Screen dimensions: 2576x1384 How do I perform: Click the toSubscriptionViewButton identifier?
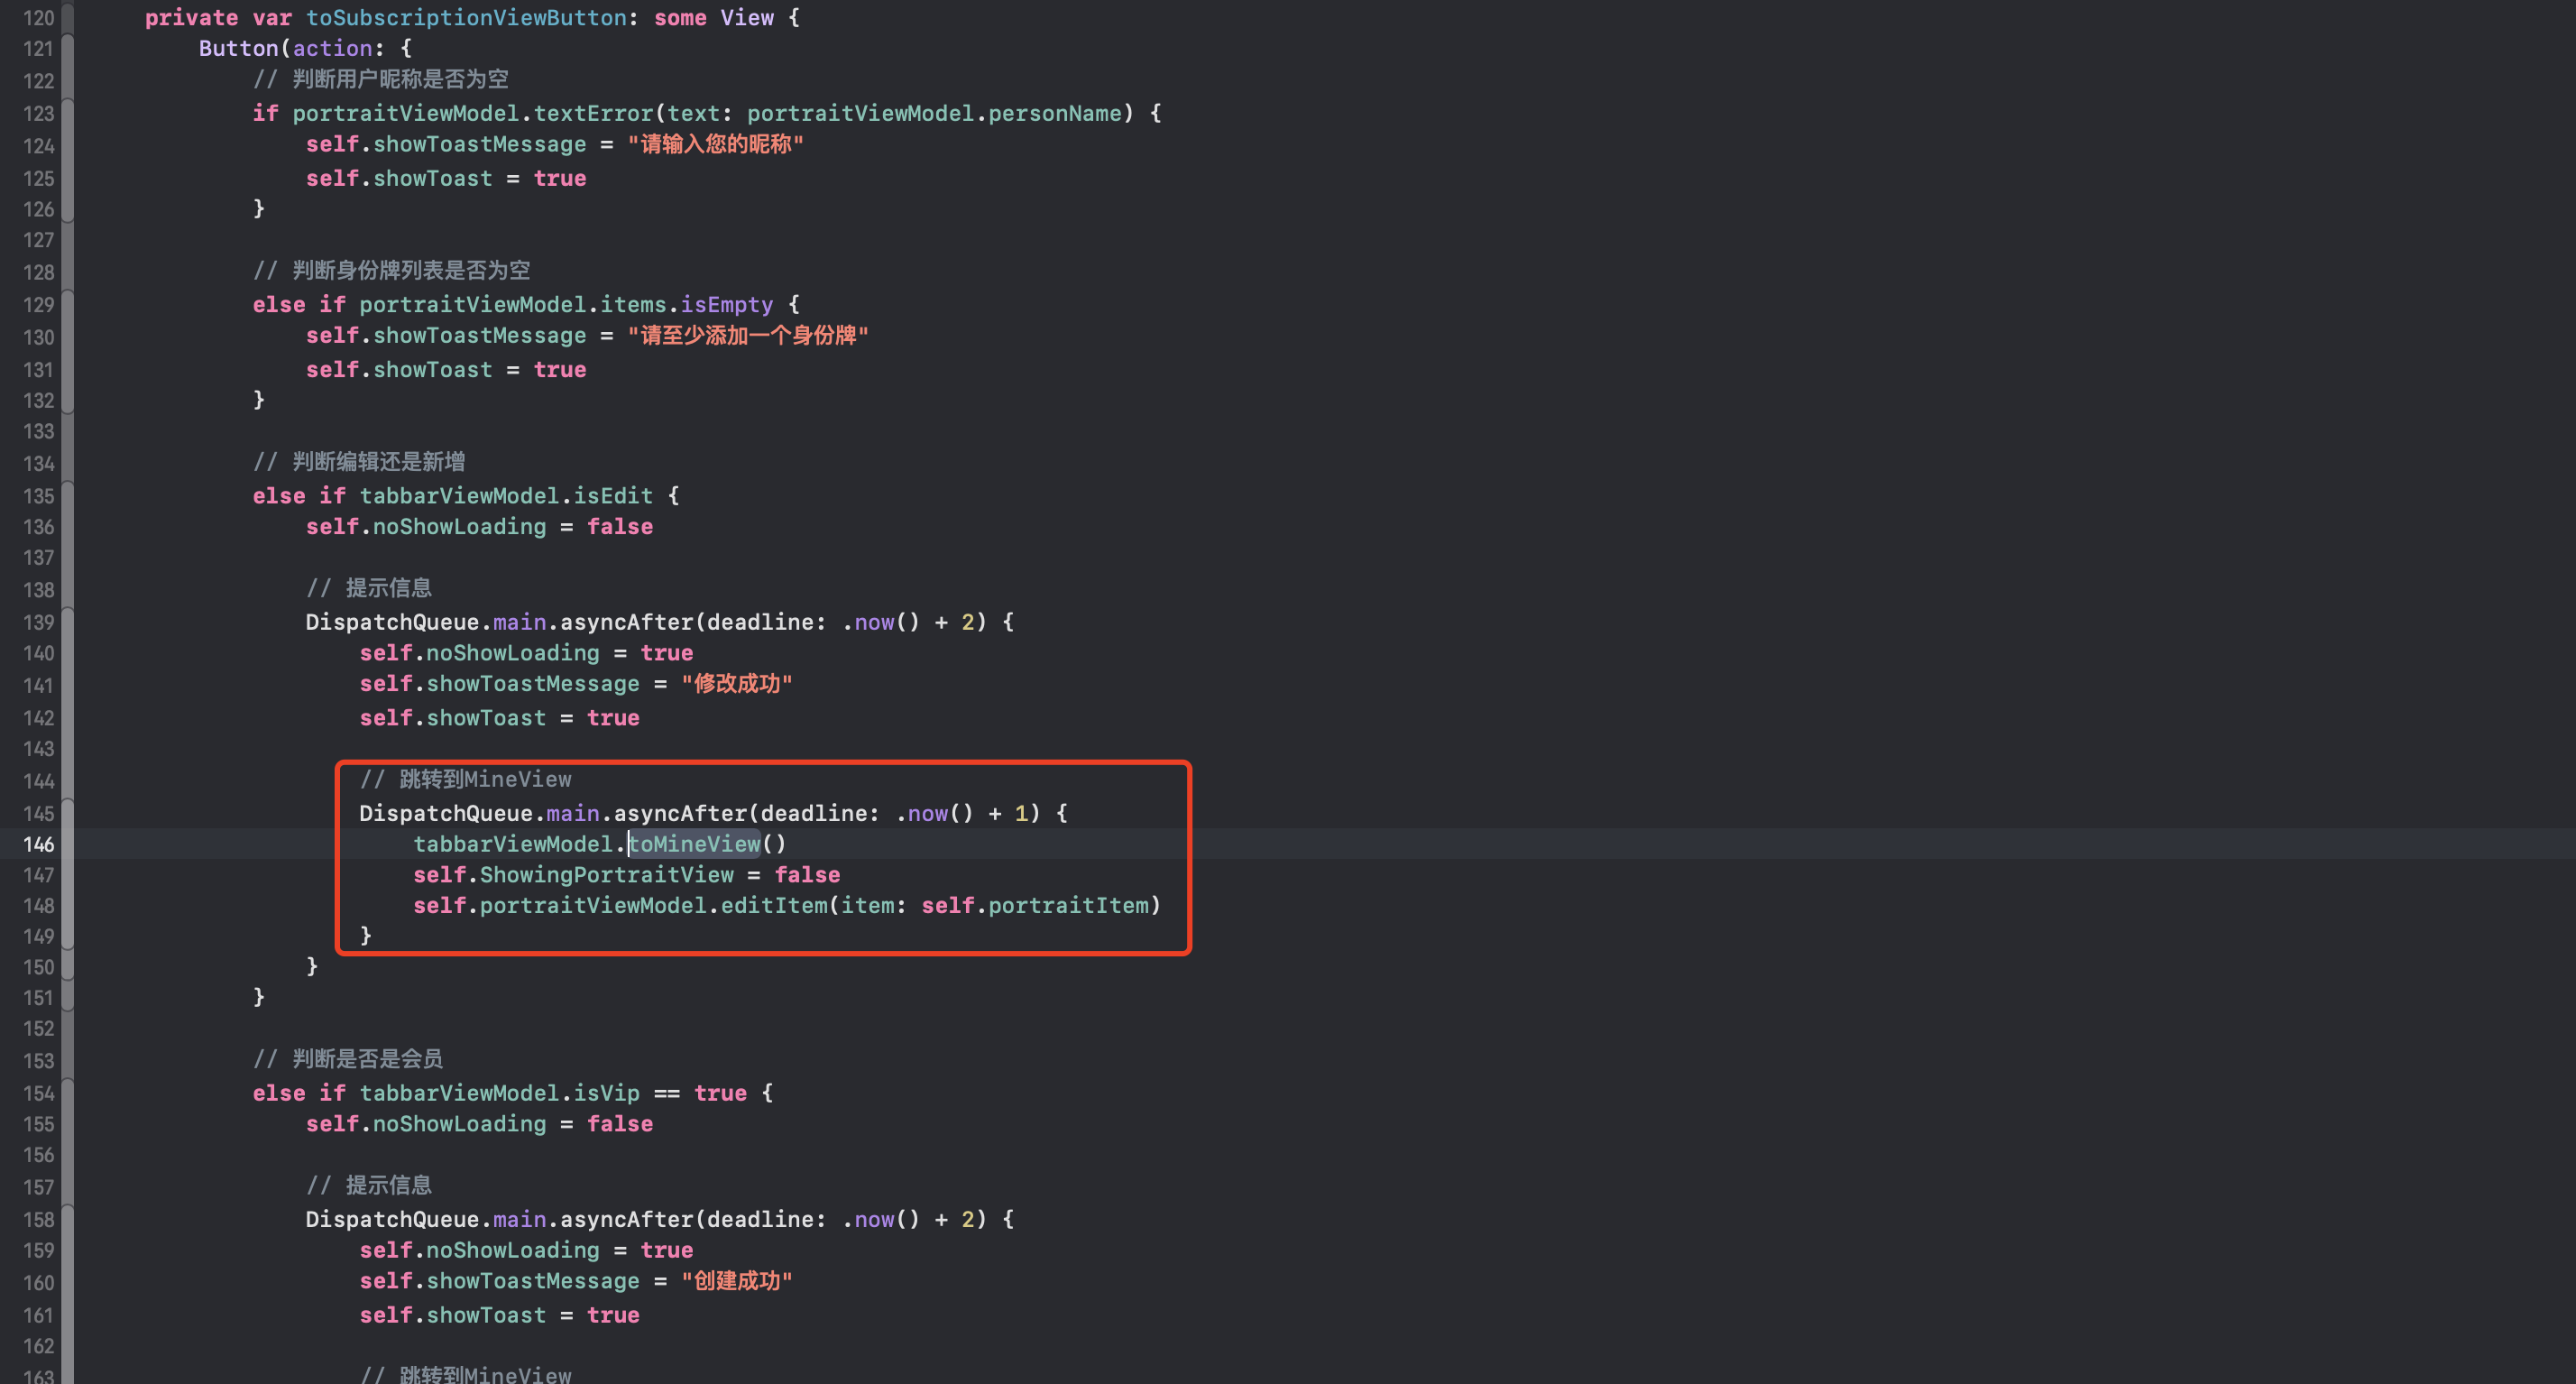tap(466, 18)
